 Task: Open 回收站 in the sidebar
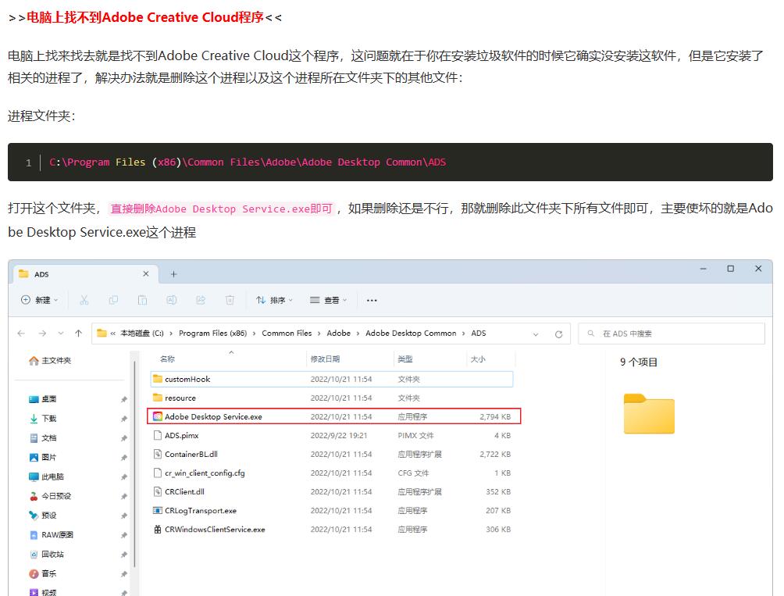(x=52, y=555)
